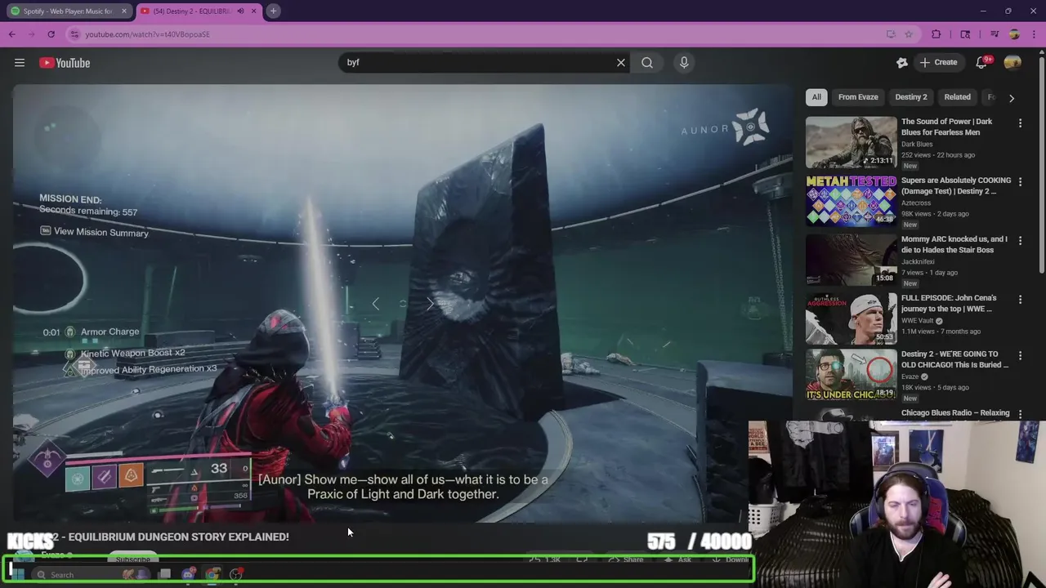Start voice search with the microphone icon
The width and height of the screenshot is (1046, 588).
pos(684,63)
